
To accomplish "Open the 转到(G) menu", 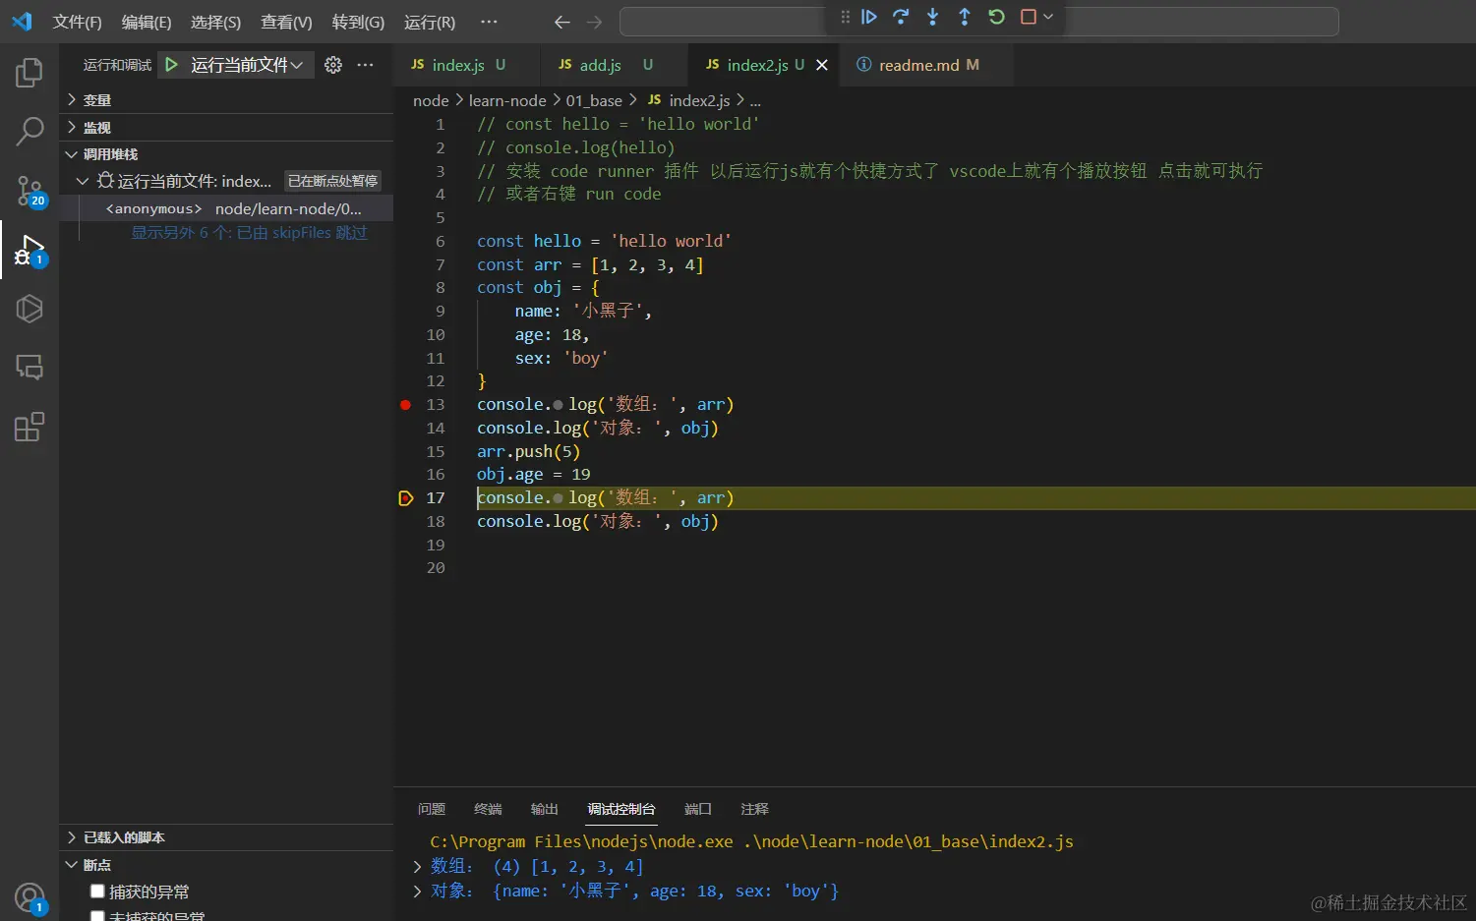I will pyautogui.click(x=358, y=22).
